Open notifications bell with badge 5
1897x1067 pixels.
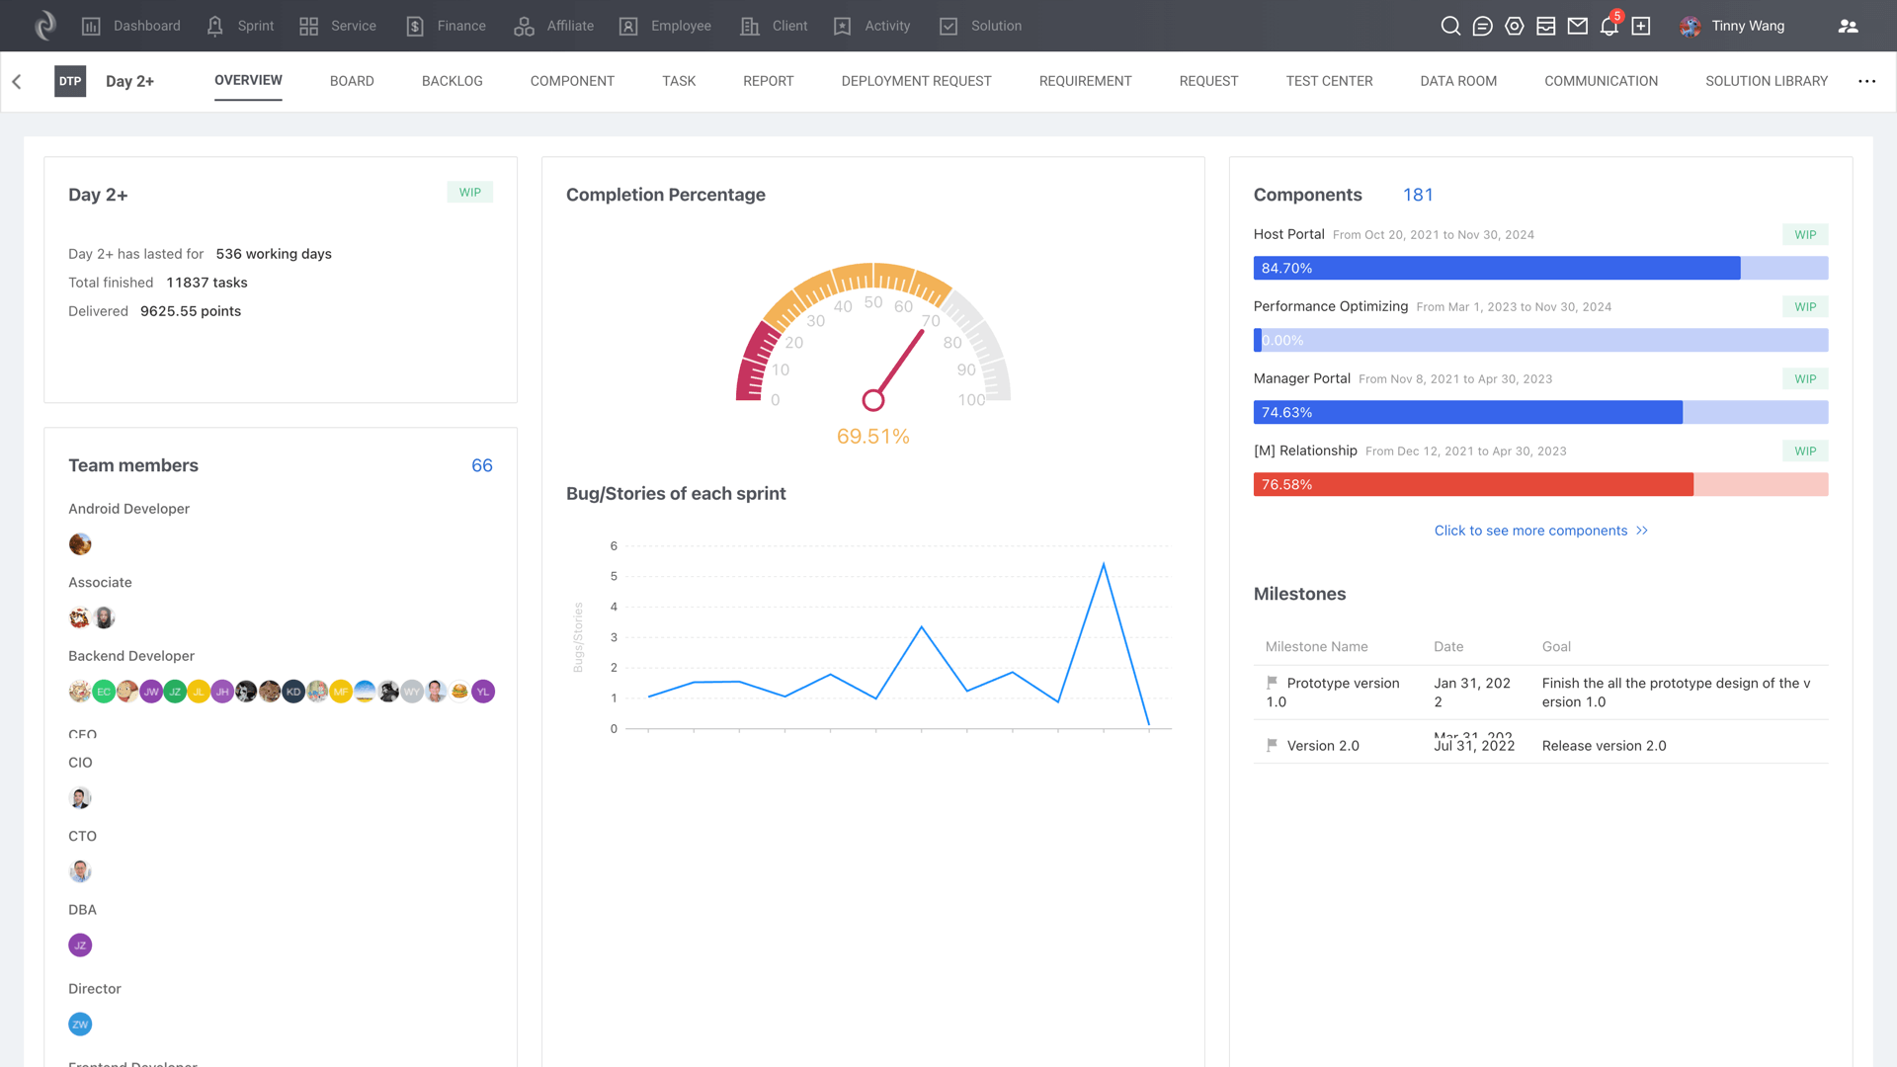[x=1609, y=27]
